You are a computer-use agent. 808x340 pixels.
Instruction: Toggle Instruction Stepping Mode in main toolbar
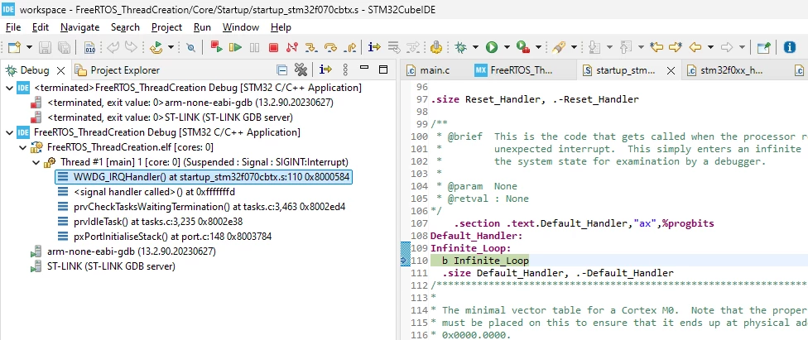click(x=374, y=47)
